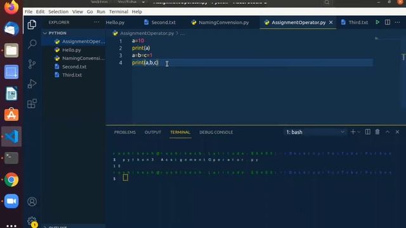Open editor More Actions ellipsis
The height and width of the screenshot is (228, 406).
[x=397, y=22]
